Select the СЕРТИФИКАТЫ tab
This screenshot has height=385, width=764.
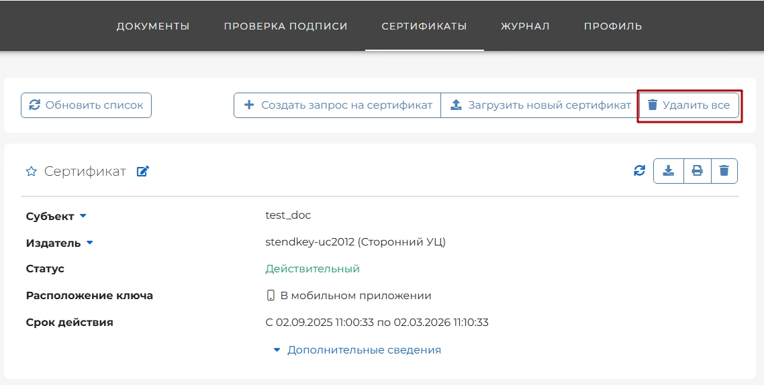(x=424, y=26)
